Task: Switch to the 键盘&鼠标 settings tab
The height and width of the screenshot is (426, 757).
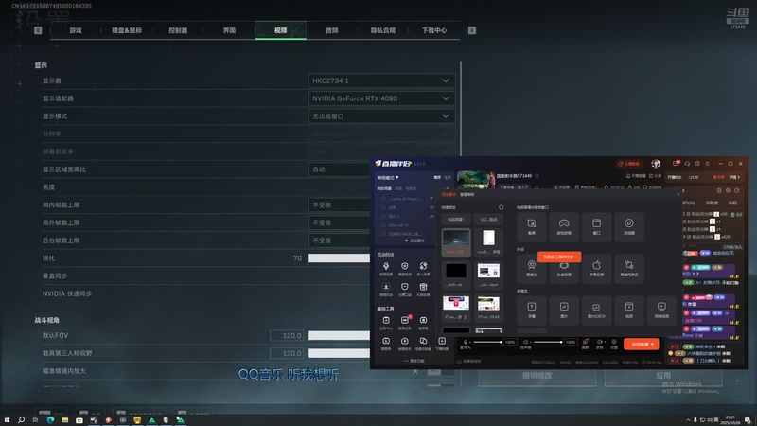Action: [127, 30]
